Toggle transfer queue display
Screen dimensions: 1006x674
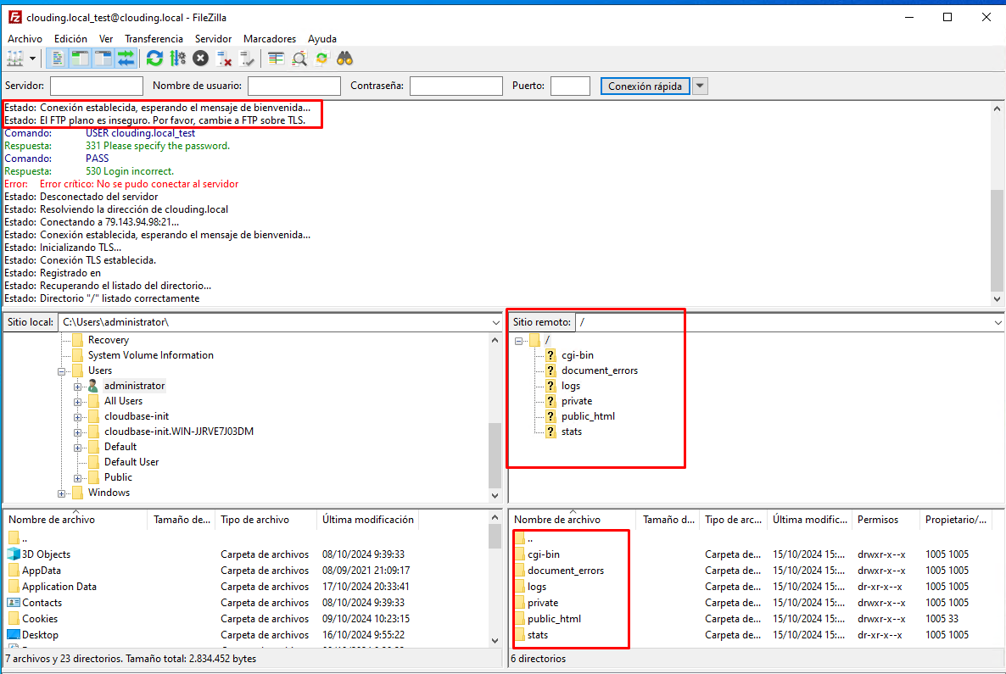click(126, 59)
